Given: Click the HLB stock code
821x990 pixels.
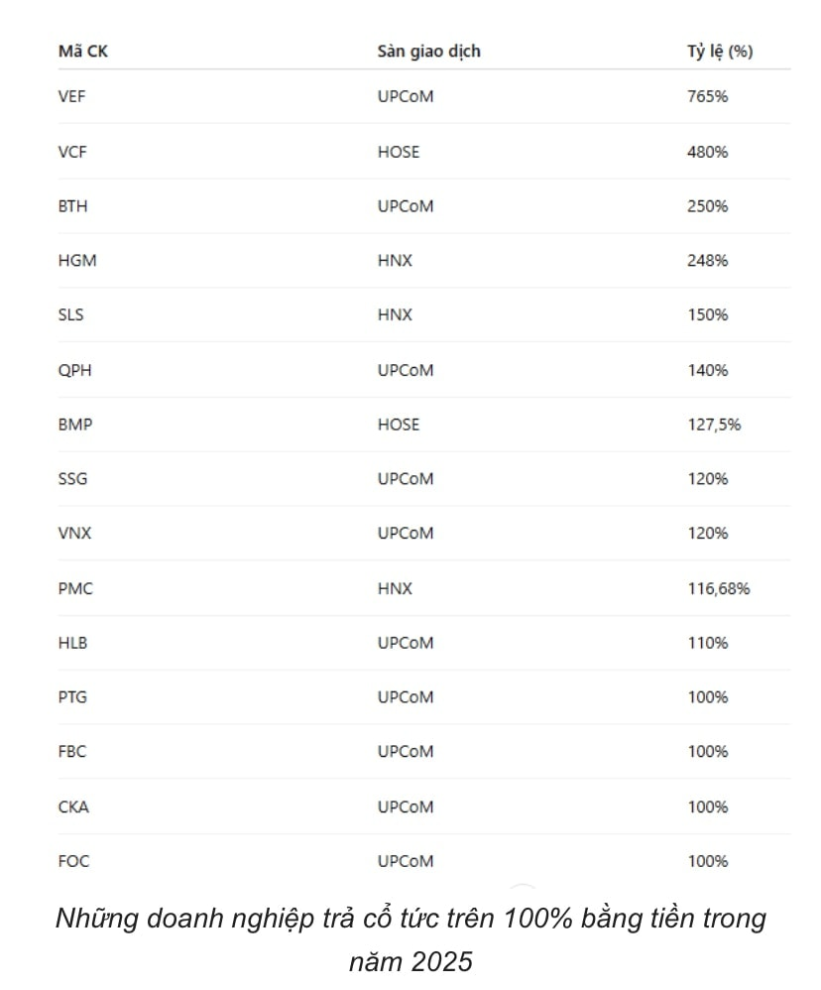Looking at the screenshot, I should point(73,643).
